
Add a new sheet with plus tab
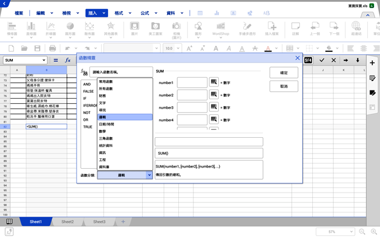pos(123,222)
